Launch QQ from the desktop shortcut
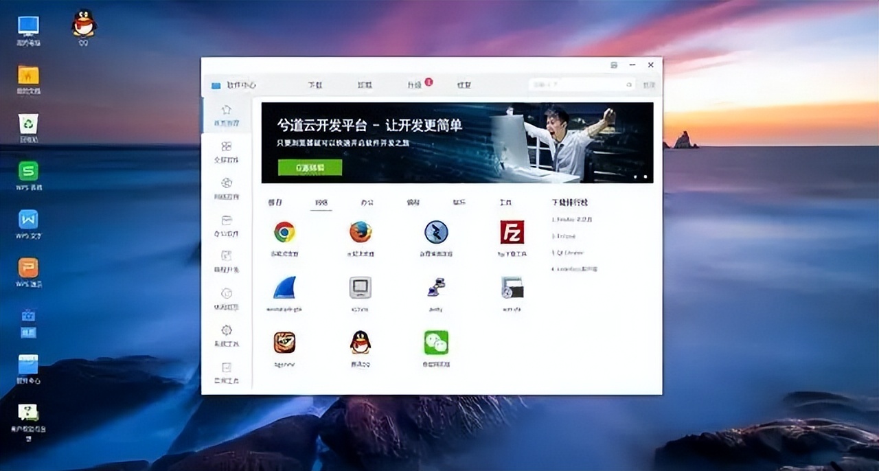879x471 pixels. point(84,23)
